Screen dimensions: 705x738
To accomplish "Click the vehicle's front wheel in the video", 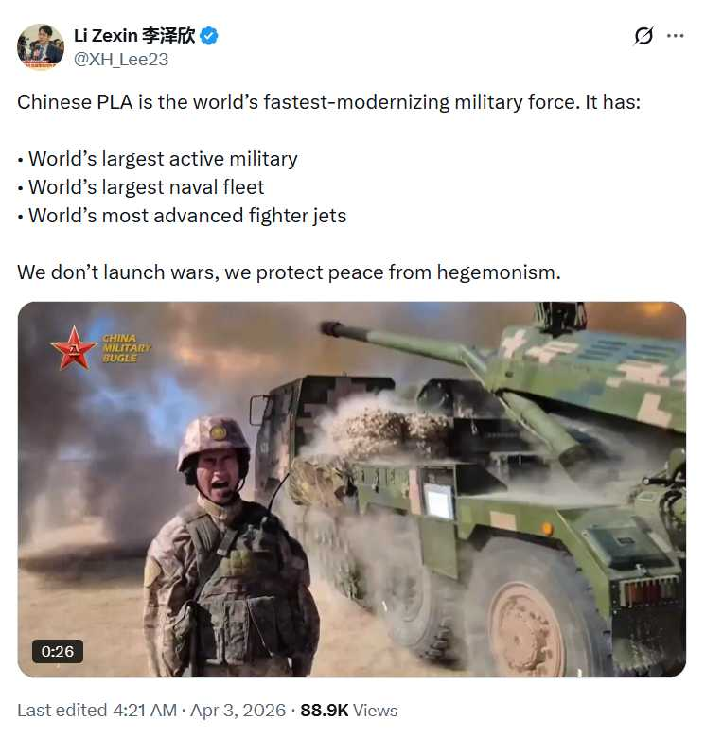I will click(x=527, y=628).
